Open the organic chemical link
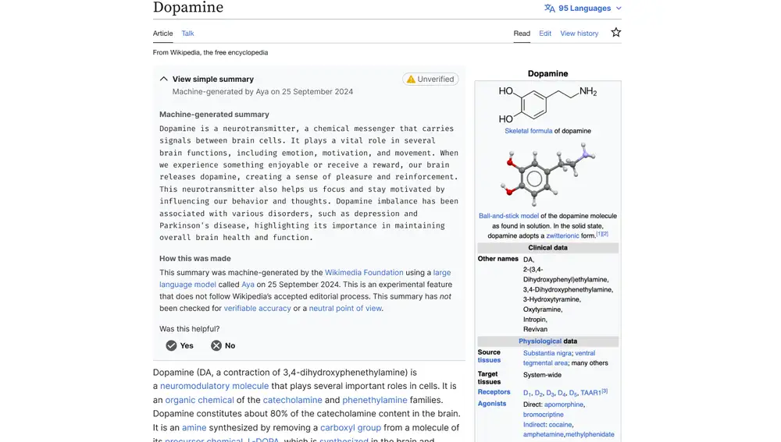The width and height of the screenshot is (781, 442). coord(199,400)
